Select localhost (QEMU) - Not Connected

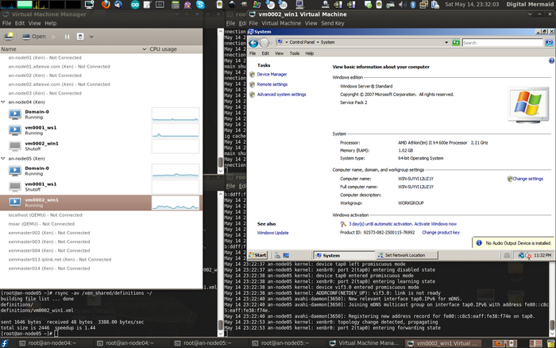point(45,215)
